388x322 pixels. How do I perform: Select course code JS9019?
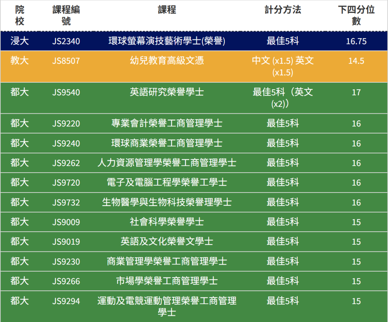click(66, 242)
